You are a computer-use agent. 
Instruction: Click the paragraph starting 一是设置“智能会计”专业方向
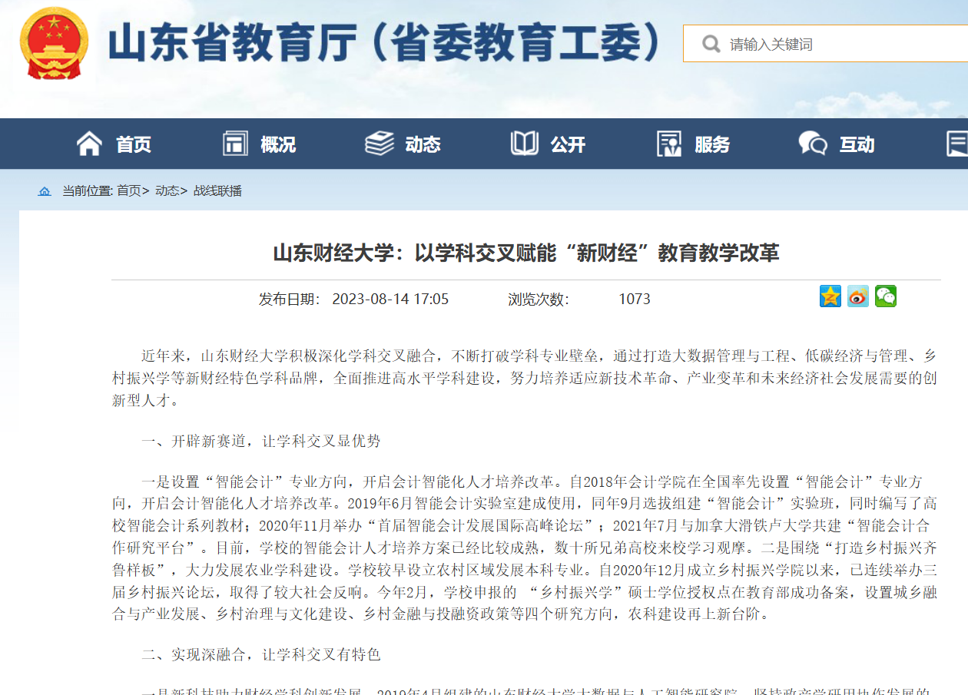pyautogui.click(x=525, y=548)
